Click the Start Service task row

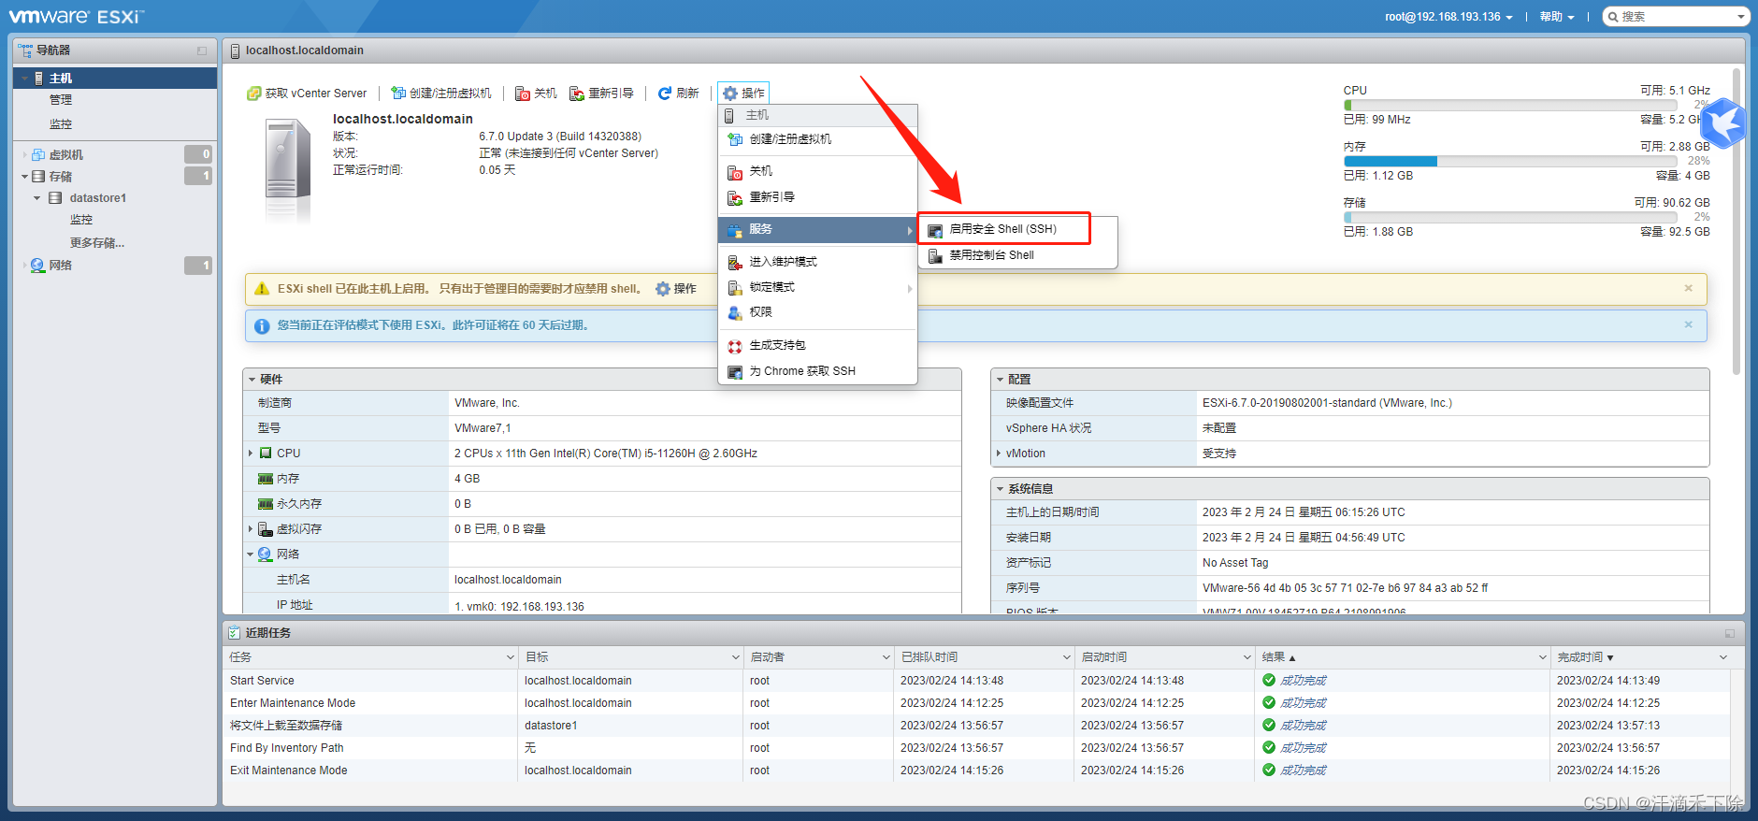[978, 681]
